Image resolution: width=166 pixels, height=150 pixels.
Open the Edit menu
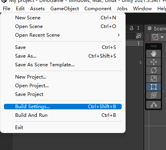pos(20,9)
